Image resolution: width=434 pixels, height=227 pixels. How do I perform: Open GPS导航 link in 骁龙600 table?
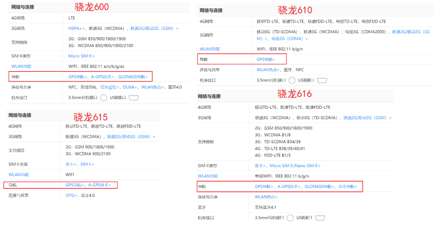pyautogui.click(x=78, y=77)
